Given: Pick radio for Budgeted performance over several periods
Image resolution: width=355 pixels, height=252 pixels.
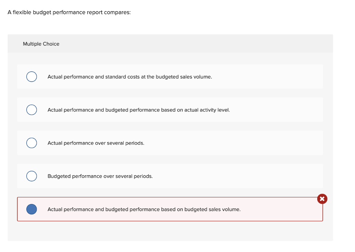Looking at the screenshot, I should pyautogui.click(x=32, y=176).
